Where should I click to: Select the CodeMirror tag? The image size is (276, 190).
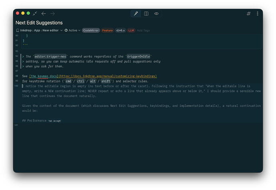(x=91, y=30)
